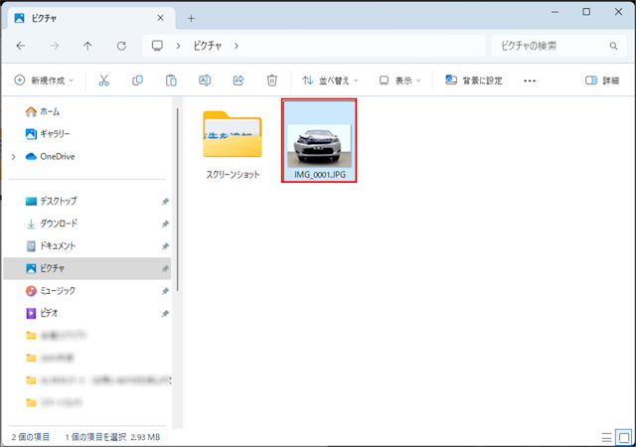The width and height of the screenshot is (636, 447).
Task: Click the Copy icon in toolbar
Action: [x=138, y=80]
